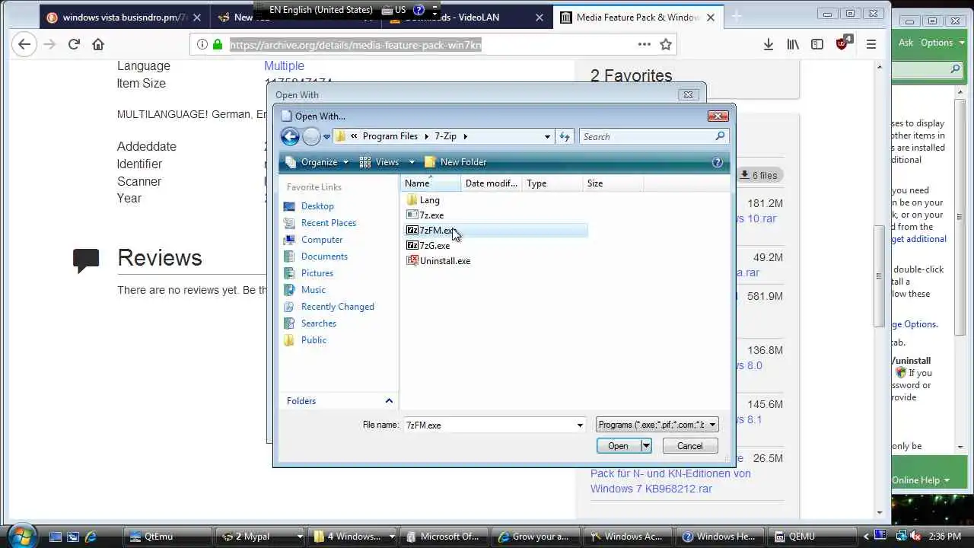The width and height of the screenshot is (974, 548).
Task: Click the Cancel button
Action: point(690,446)
